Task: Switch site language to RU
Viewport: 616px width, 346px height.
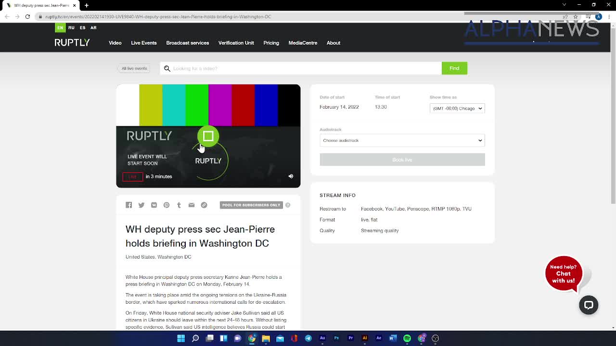Action: click(x=71, y=28)
